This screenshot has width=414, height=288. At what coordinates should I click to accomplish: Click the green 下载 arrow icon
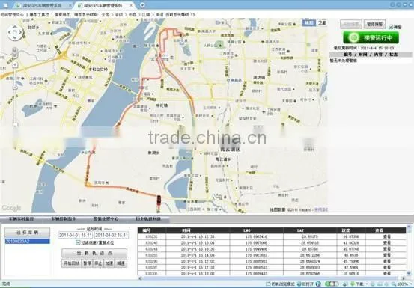[x=353, y=284]
